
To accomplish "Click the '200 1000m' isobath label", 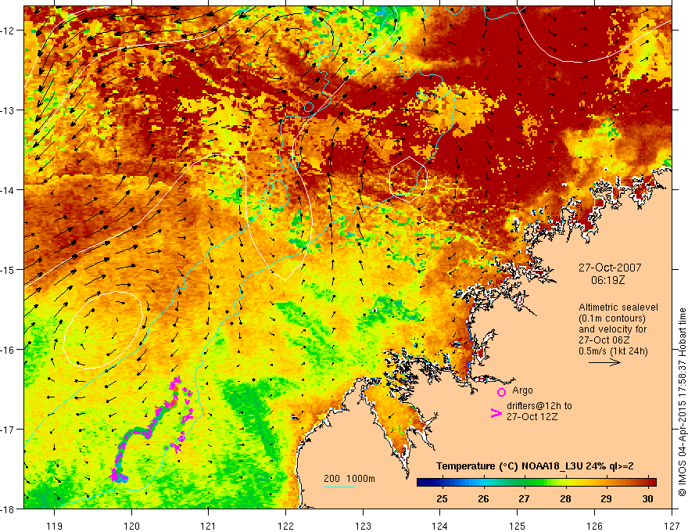I will (x=349, y=479).
